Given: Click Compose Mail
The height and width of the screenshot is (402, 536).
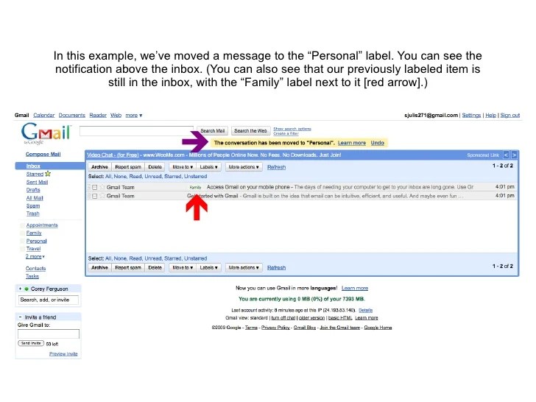Looking at the screenshot, I should [x=43, y=154].
